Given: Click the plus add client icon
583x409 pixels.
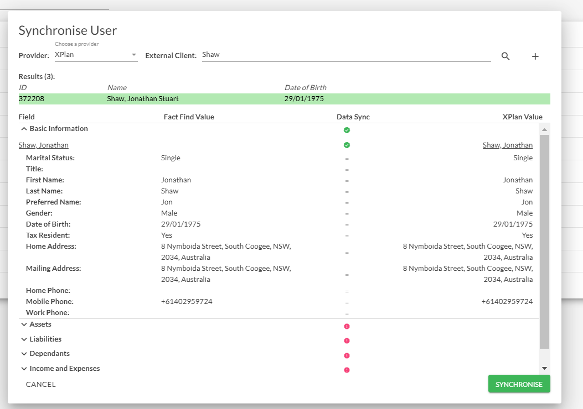Looking at the screenshot, I should [x=535, y=56].
